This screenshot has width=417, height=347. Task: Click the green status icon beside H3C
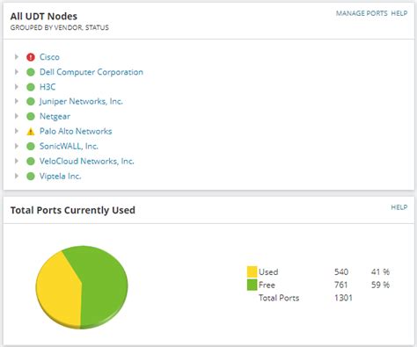(31, 87)
